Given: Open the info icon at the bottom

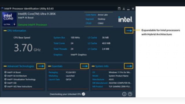Looking at the screenshot, I should click(124, 94).
